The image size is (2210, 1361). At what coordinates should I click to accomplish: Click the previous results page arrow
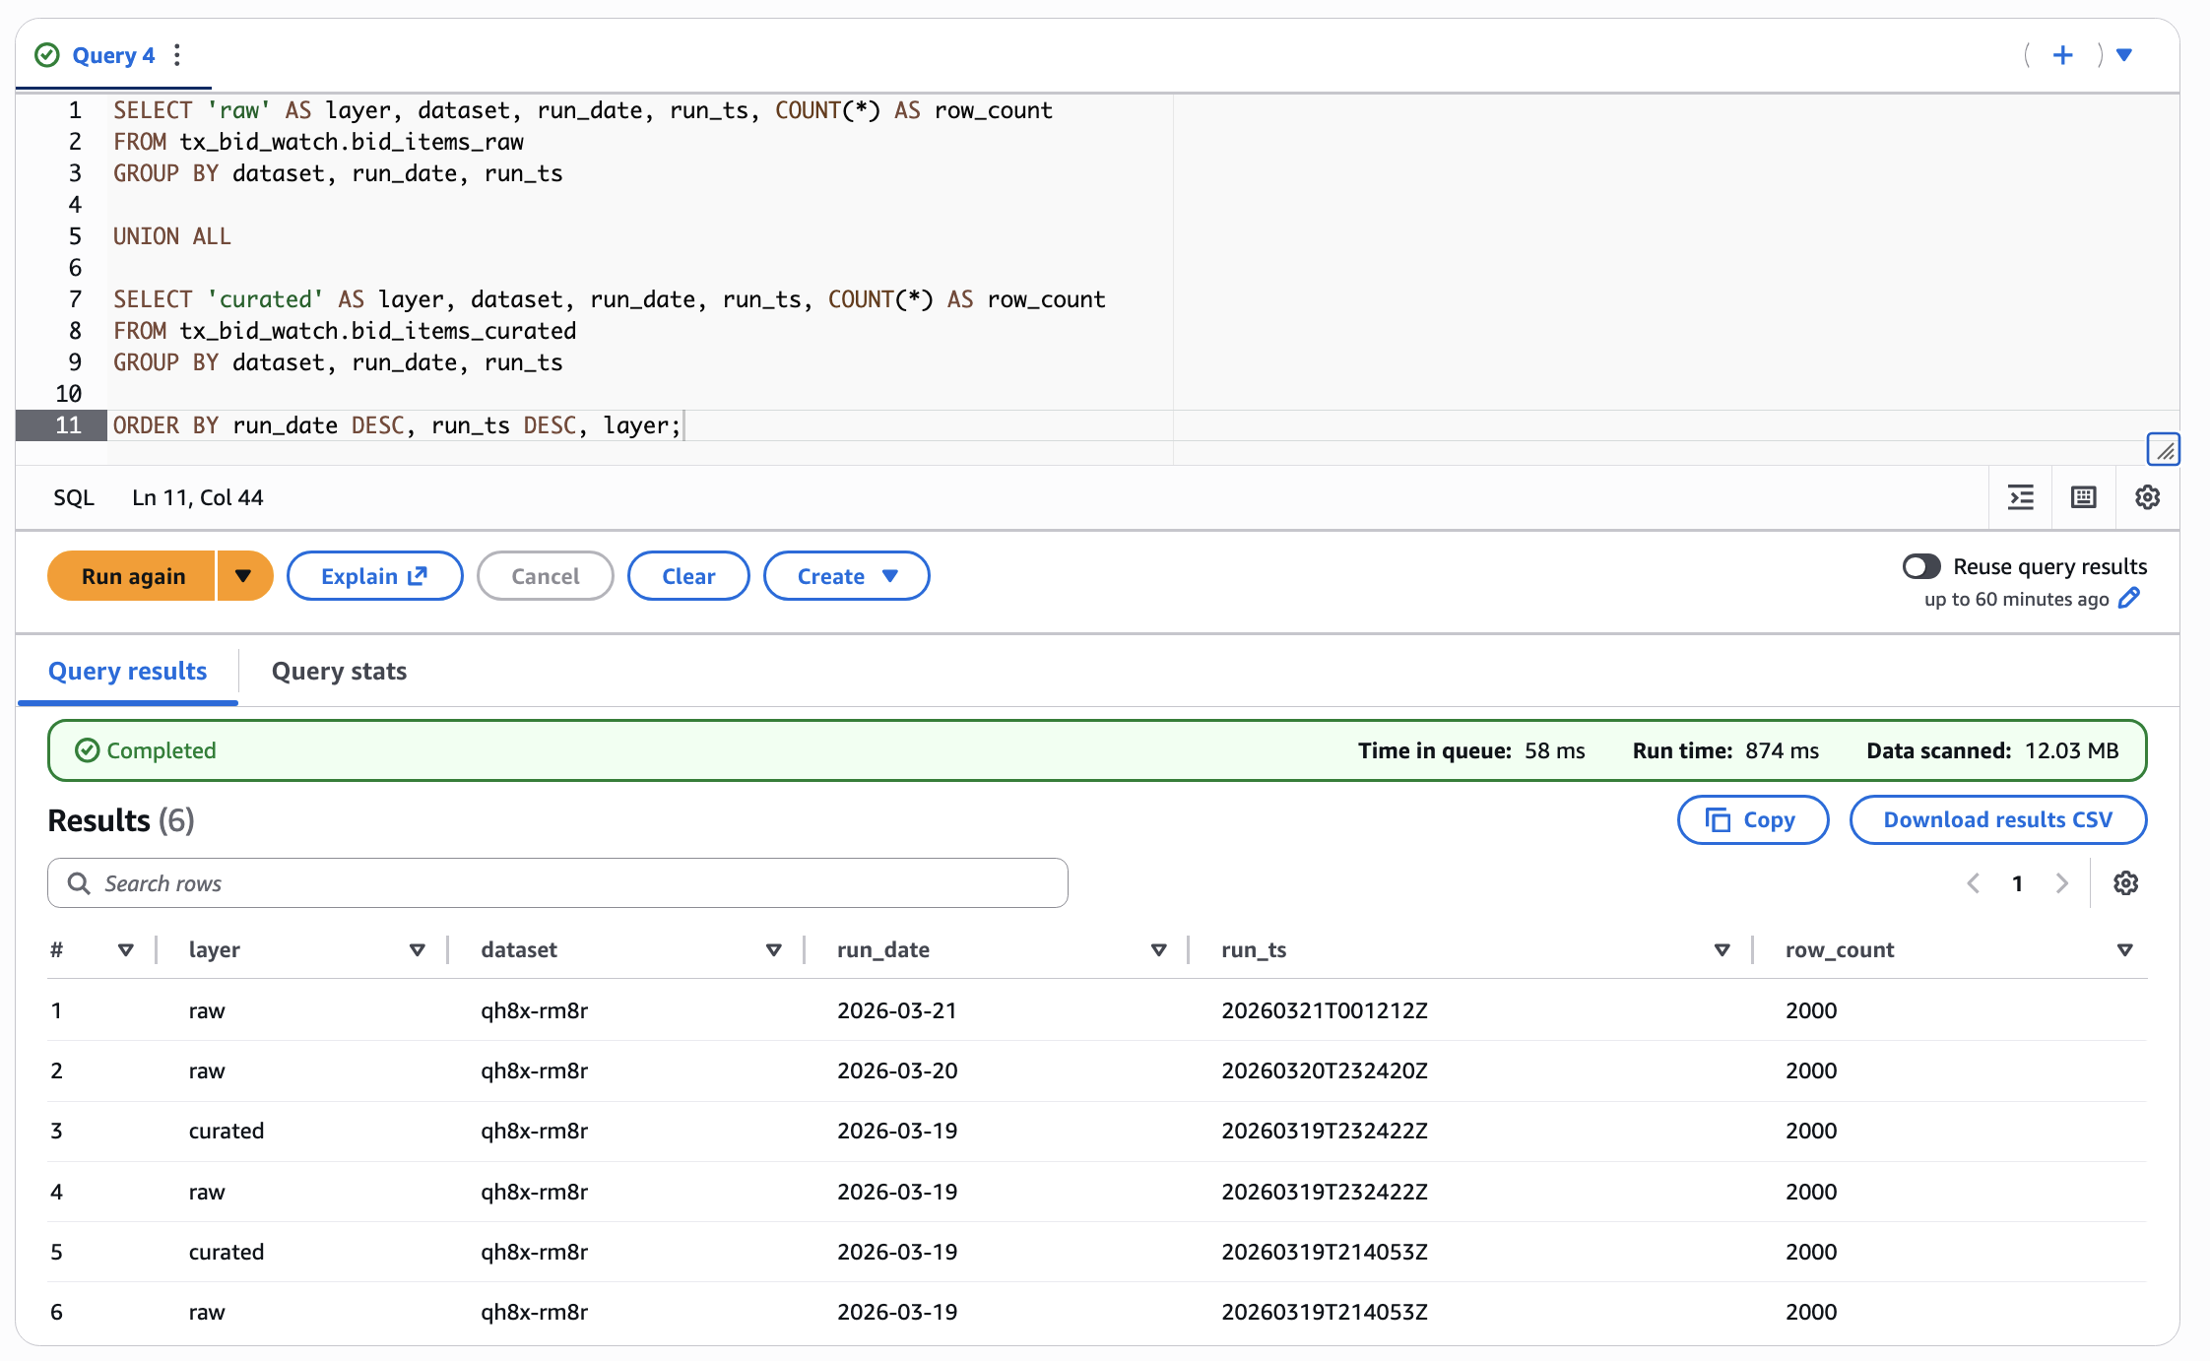1972,882
